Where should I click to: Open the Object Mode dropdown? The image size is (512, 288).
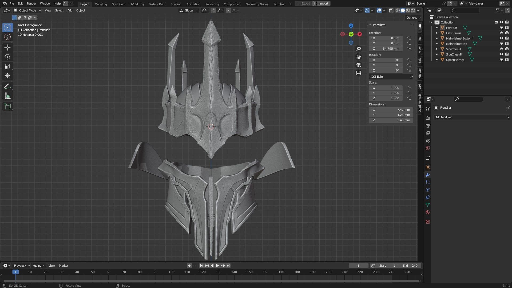27,10
